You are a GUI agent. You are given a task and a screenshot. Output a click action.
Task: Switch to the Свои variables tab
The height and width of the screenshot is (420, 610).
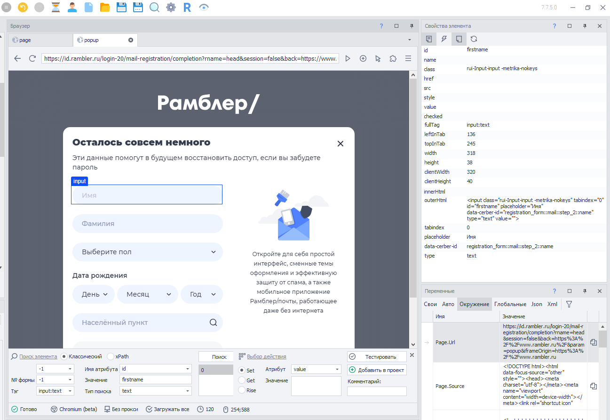[x=430, y=304]
